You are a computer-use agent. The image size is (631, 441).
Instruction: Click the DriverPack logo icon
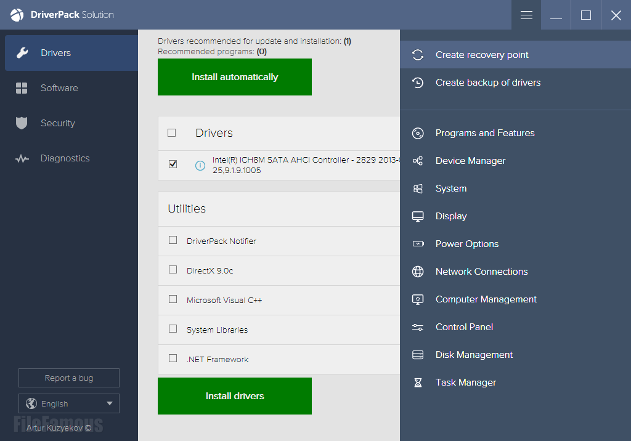(17, 15)
